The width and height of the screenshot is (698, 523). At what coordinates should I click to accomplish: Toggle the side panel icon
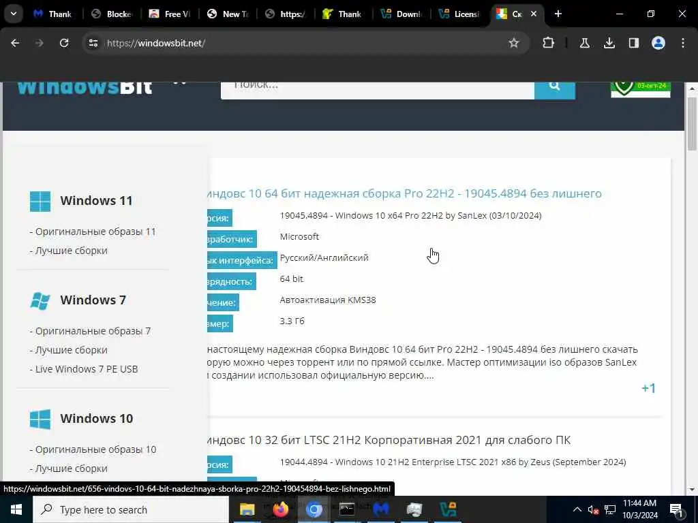(x=633, y=43)
